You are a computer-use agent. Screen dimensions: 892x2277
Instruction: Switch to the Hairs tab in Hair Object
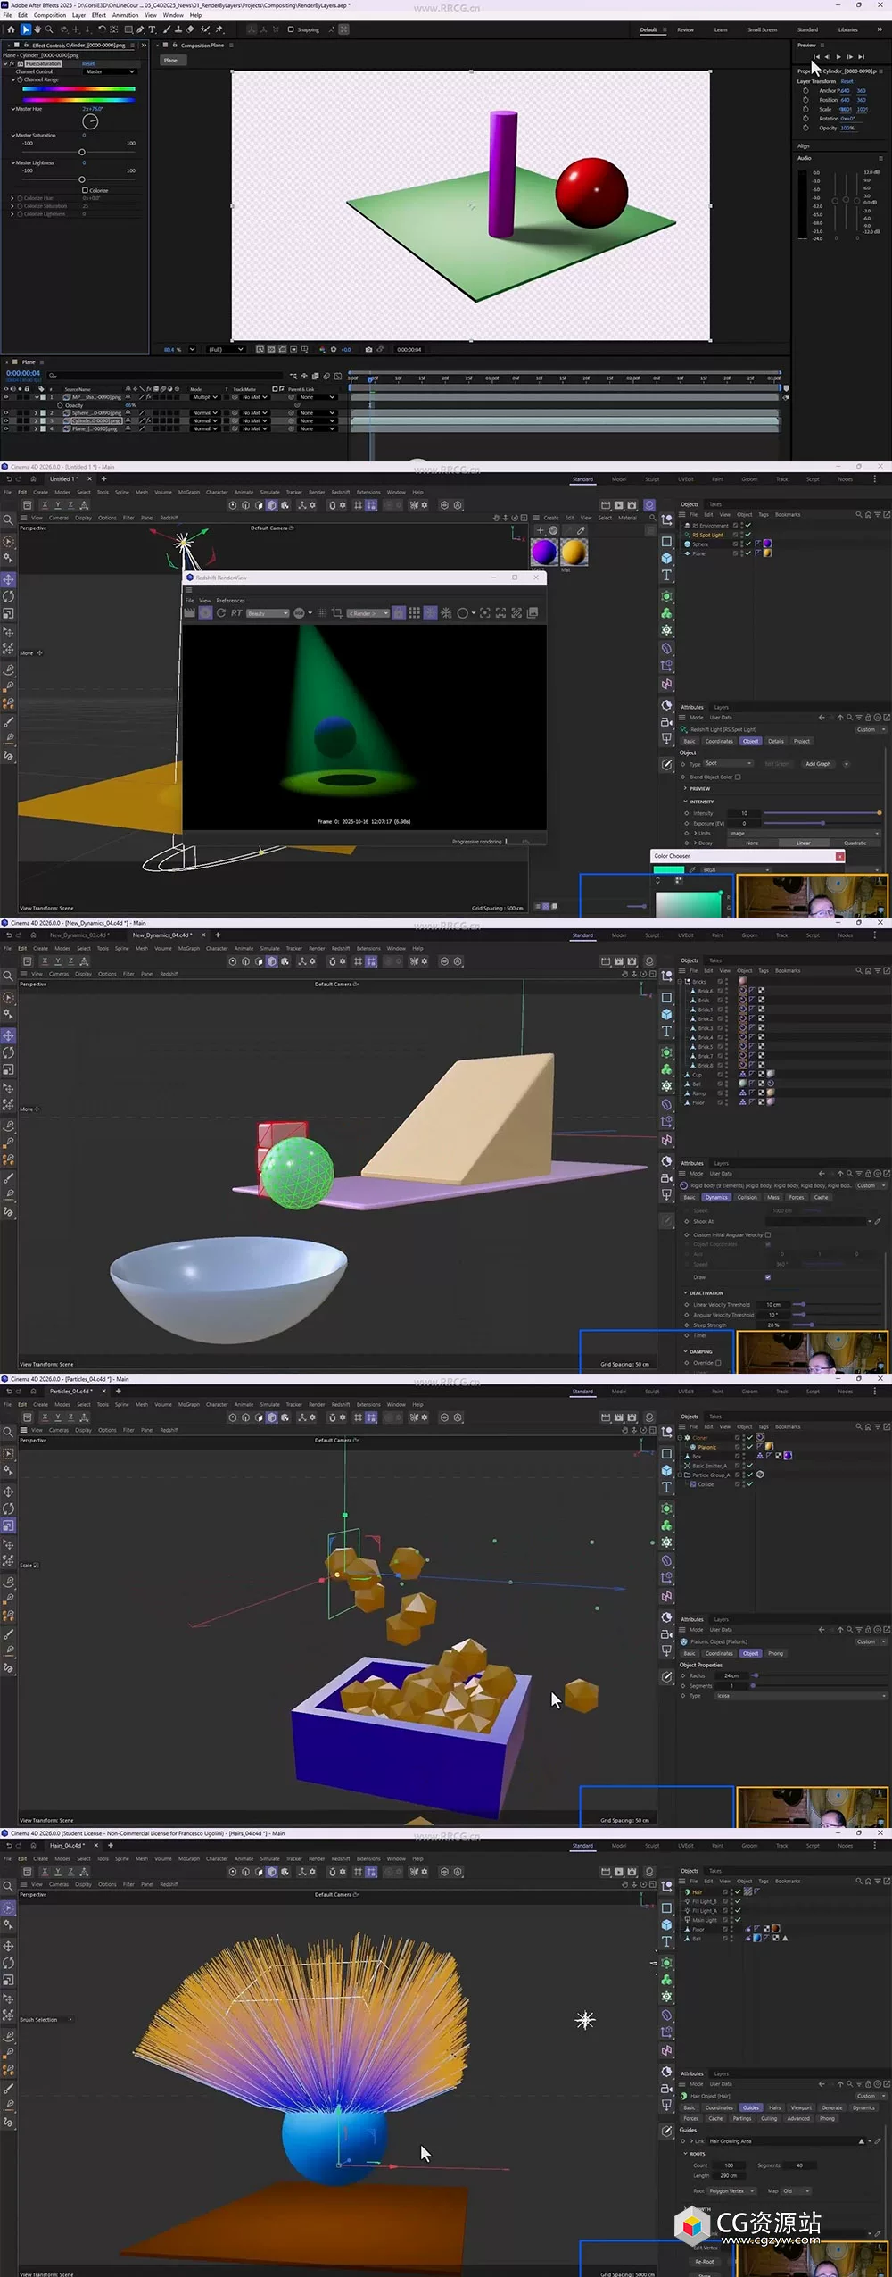[x=775, y=2107]
